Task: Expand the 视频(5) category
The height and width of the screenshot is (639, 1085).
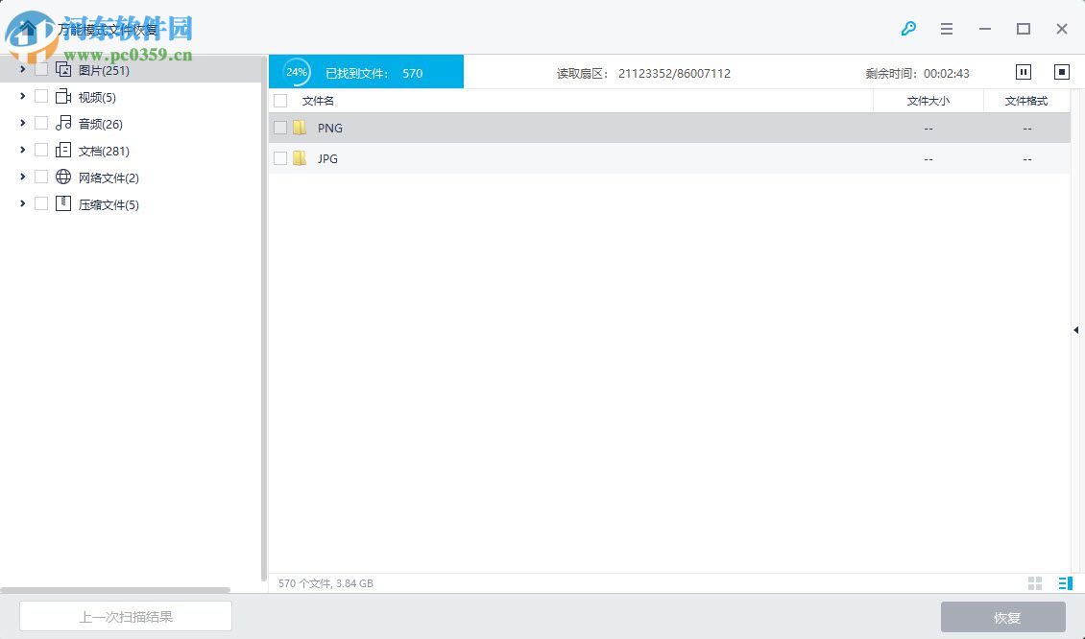Action: click(21, 96)
